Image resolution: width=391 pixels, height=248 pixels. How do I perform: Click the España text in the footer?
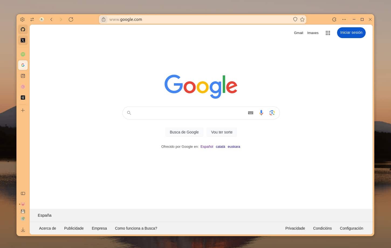tap(44, 215)
